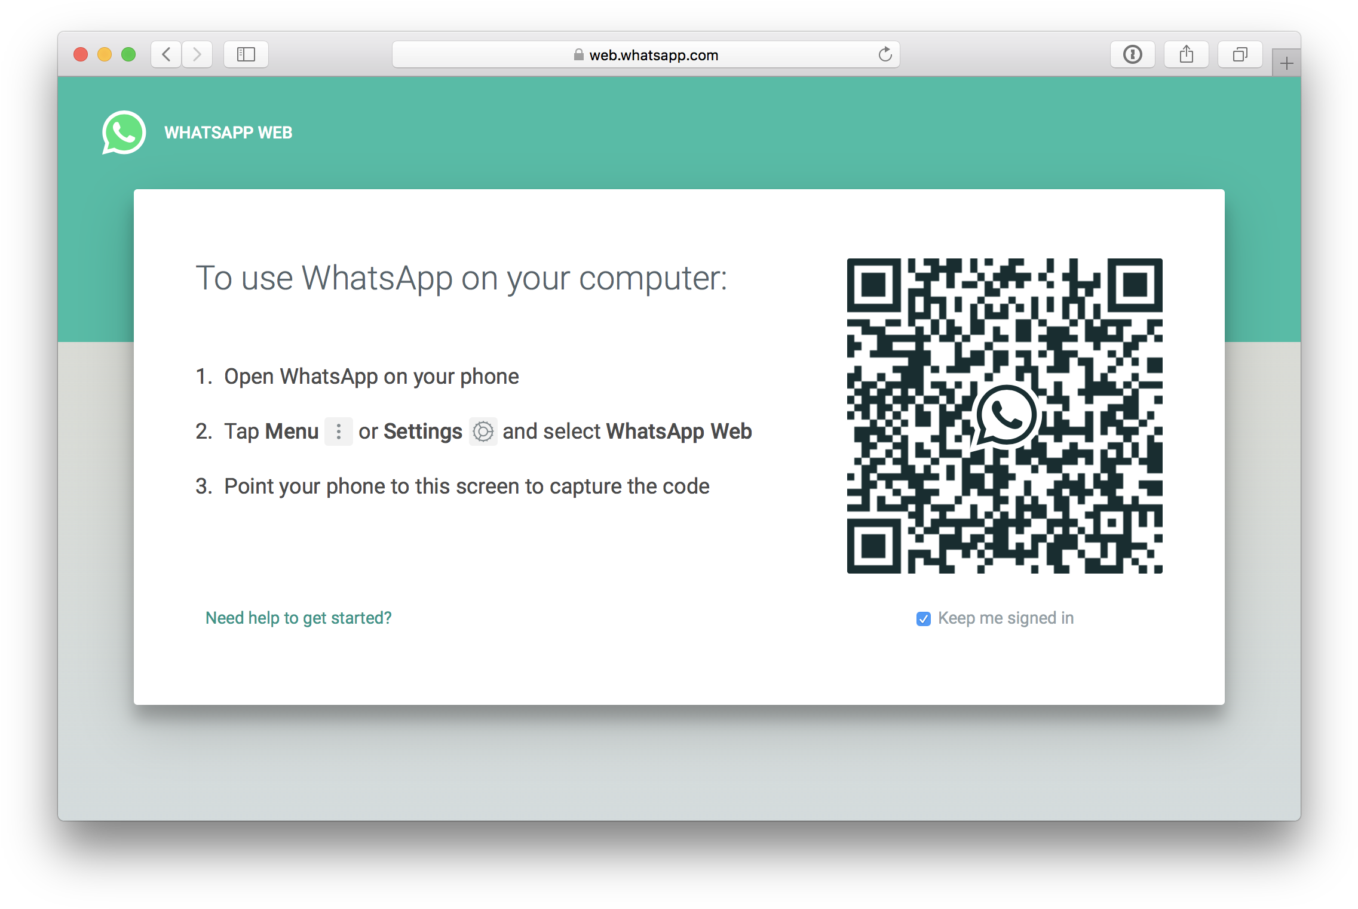Show all tabs overview button
Image resolution: width=1358 pixels, height=909 pixels.
click(1240, 55)
